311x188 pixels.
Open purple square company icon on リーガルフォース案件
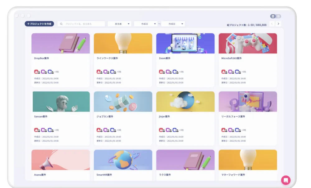pyautogui.click(x=230, y=130)
